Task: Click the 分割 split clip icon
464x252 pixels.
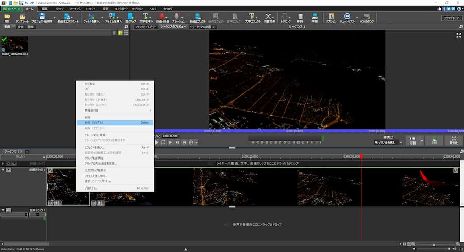Action: coord(412,140)
